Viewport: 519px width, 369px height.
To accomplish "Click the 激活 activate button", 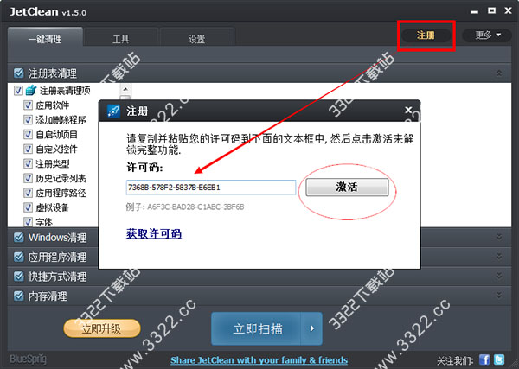I will (347, 188).
